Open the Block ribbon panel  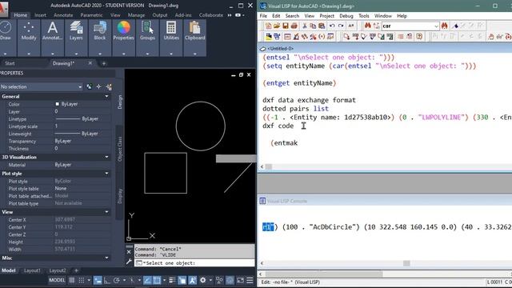99,38
